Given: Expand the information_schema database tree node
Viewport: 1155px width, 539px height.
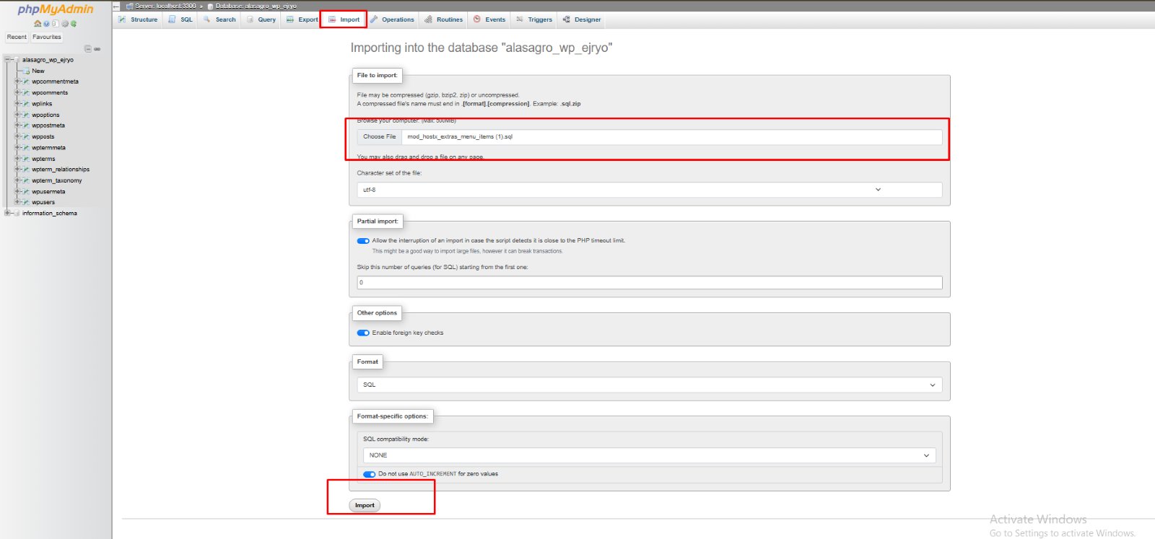Looking at the screenshot, I should pyautogui.click(x=7, y=214).
